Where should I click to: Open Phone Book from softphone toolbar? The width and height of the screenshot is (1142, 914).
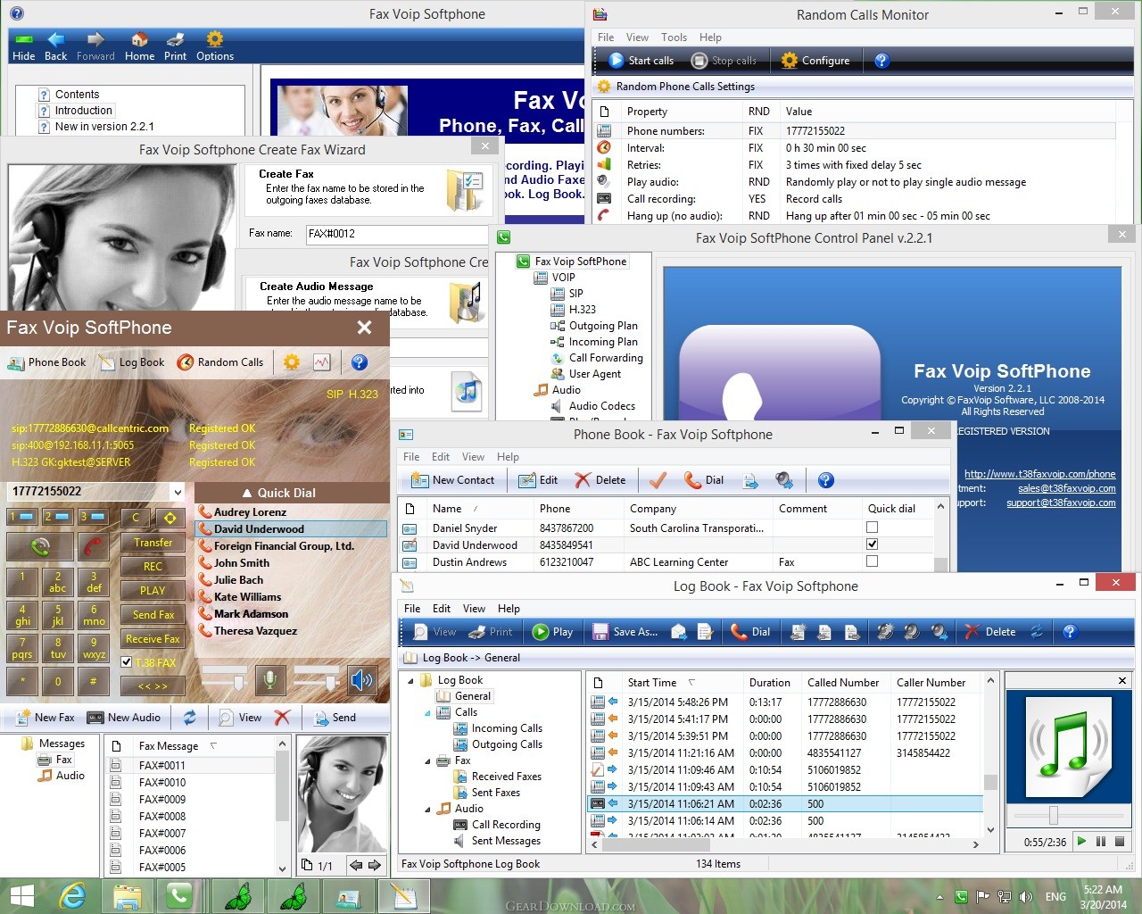point(47,362)
